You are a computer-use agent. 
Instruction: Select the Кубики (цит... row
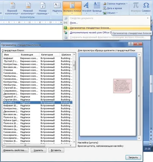(x=38, y=120)
